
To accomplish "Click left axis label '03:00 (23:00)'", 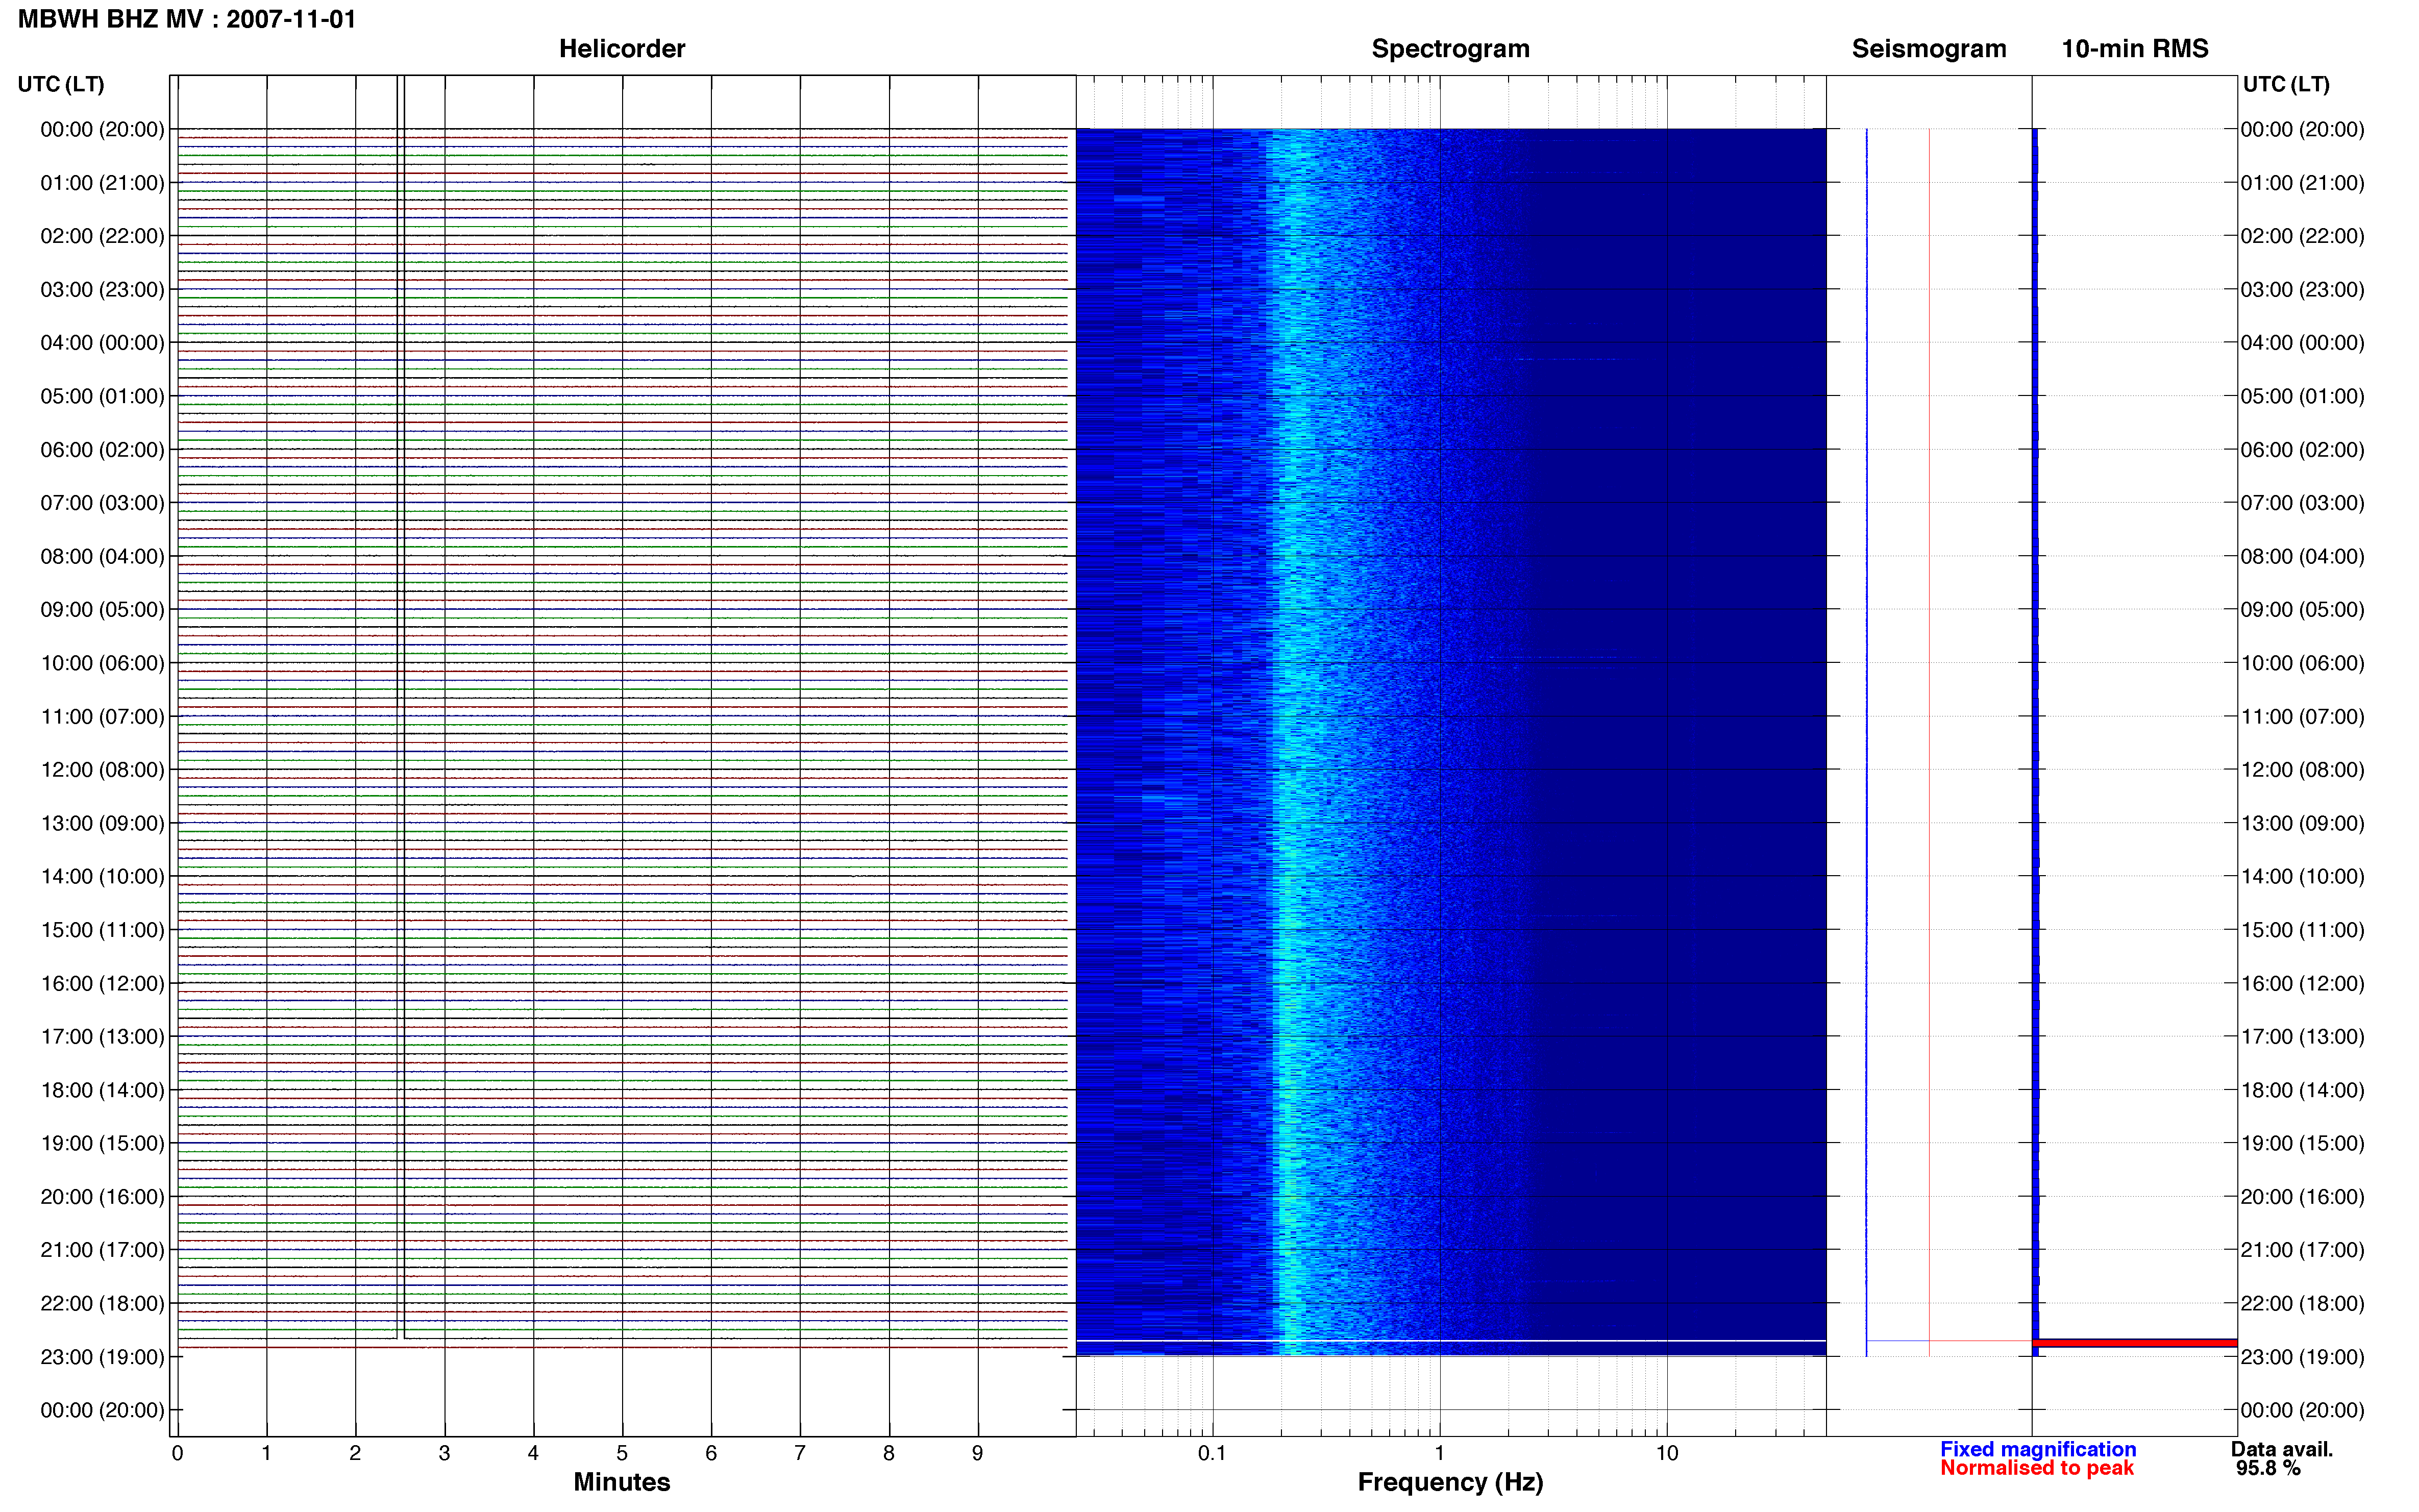I will (x=102, y=290).
